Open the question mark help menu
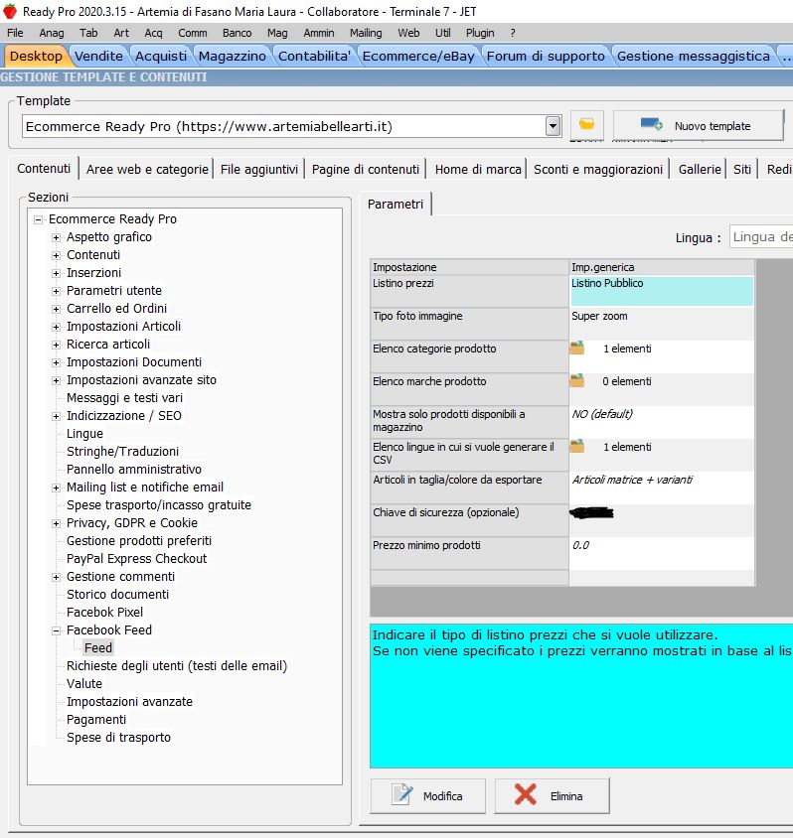The height and width of the screenshot is (838, 793). (x=513, y=33)
